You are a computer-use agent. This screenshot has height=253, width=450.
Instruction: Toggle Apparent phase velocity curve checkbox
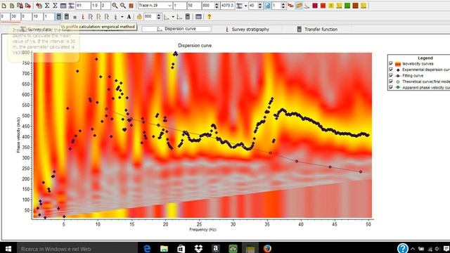click(391, 87)
